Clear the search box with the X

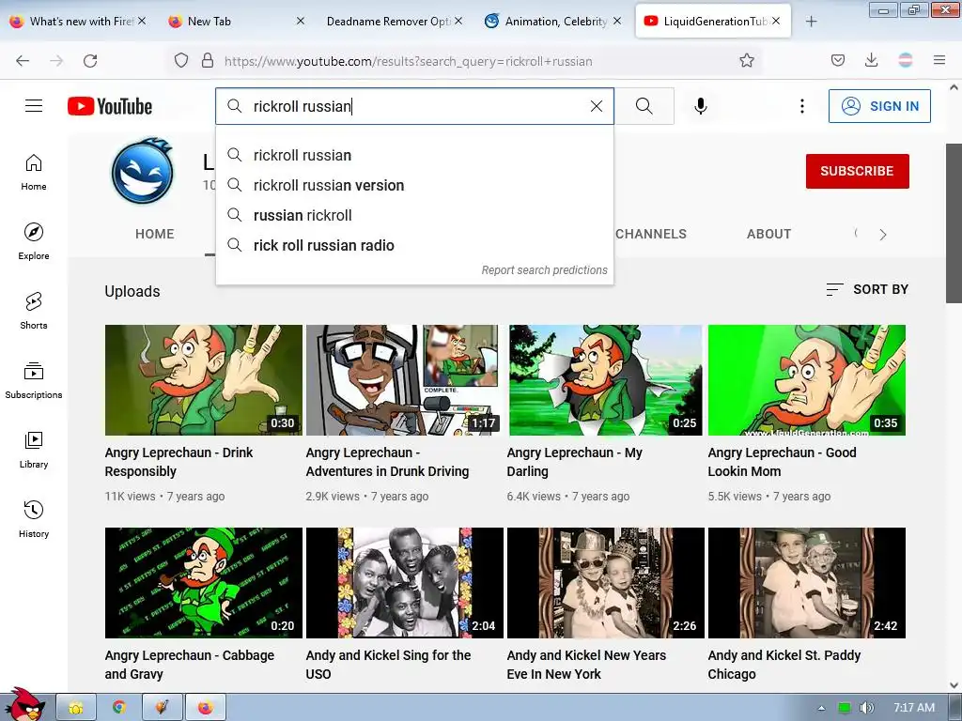(597, 106)
